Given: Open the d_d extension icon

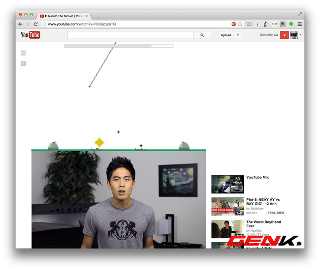Looking at the screenshot, I should 274,24.
